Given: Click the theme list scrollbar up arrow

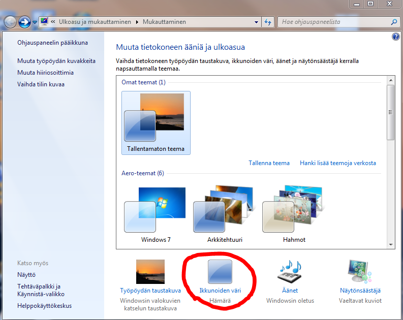Looking at the screenshot, I should point(391,80).
